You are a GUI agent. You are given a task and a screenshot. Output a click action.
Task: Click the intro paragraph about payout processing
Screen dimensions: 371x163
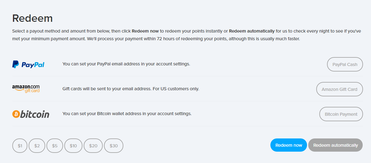coord(185,35)
